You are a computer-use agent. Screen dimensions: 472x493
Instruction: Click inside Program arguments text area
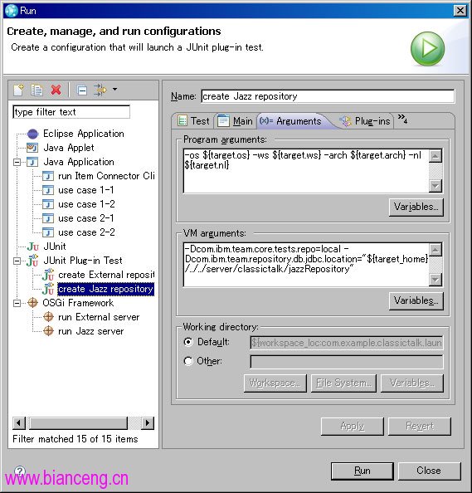point(306,171)
